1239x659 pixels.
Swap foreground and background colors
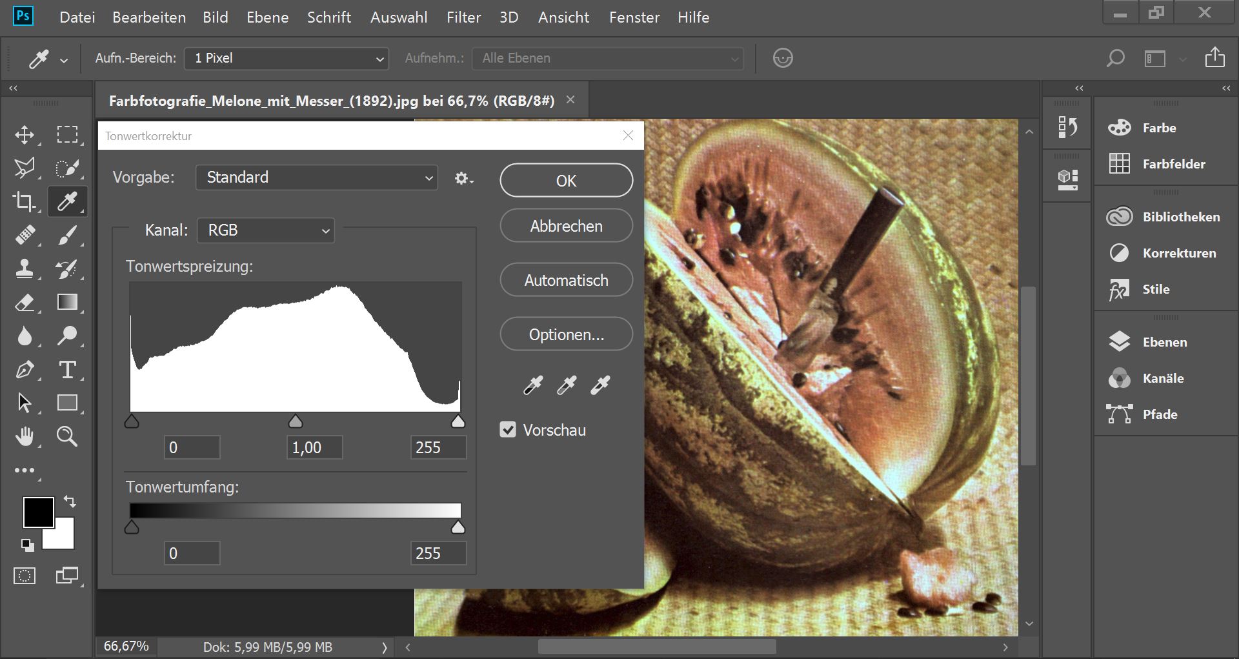70,501
